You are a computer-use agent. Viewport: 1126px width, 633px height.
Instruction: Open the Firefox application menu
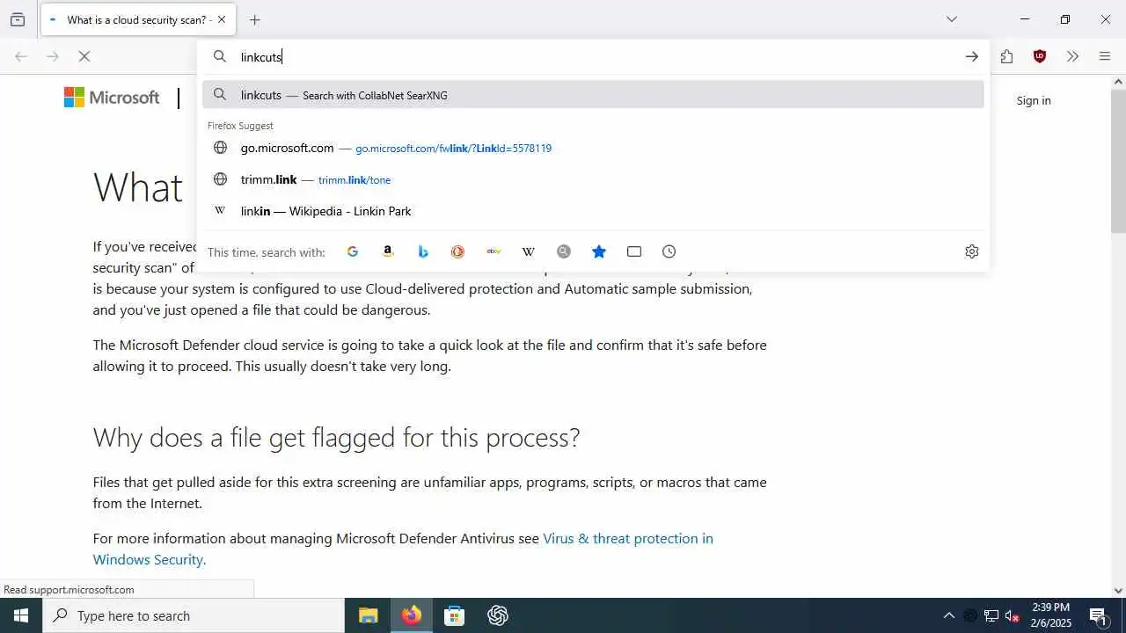[1105, 56]
